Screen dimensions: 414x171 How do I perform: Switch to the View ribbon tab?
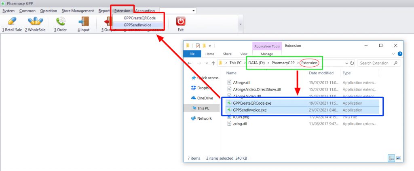(x=244, y=54)
